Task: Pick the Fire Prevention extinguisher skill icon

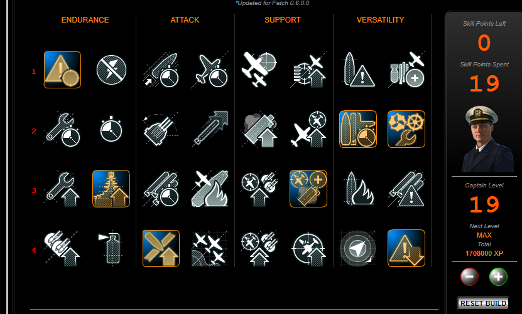Action: 111,248
